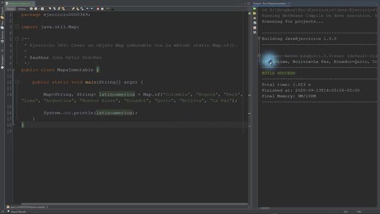Collapse the main method fold on line 12
The width and height of the screenshot is (380, 214).
click(17, 82)
